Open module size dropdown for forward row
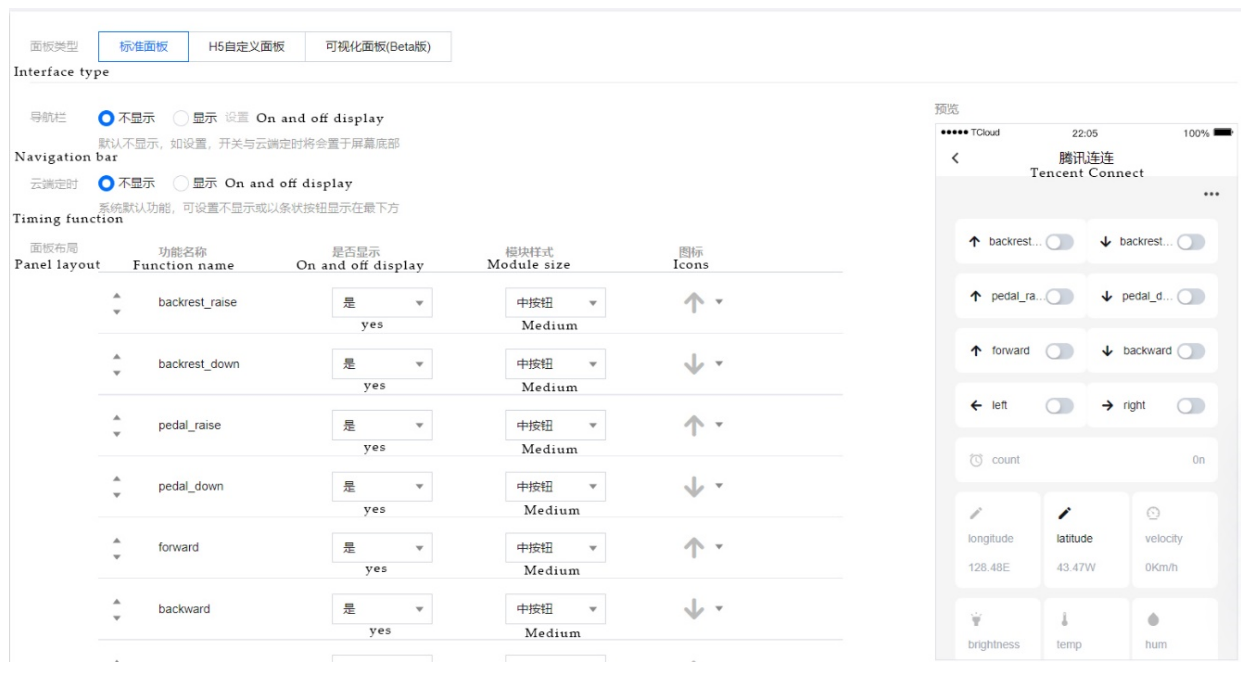This screenshot has height=674, width=1250. click(x=555, y=547)
